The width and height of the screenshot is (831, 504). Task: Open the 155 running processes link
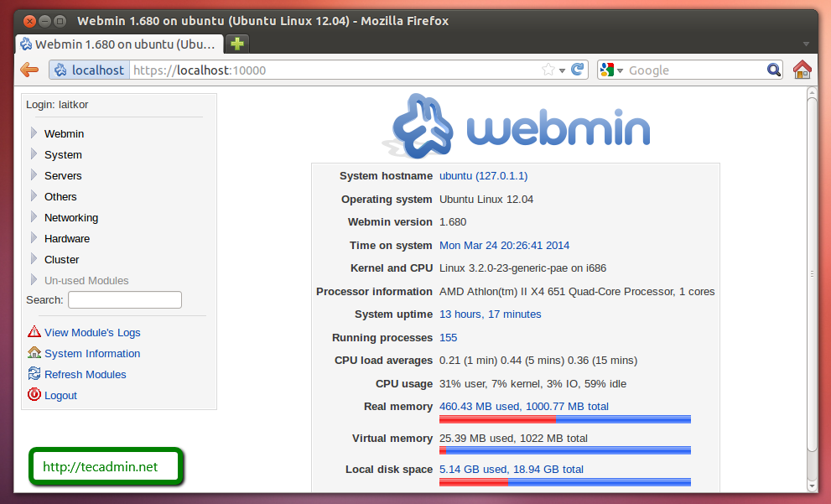pos(448,338)
